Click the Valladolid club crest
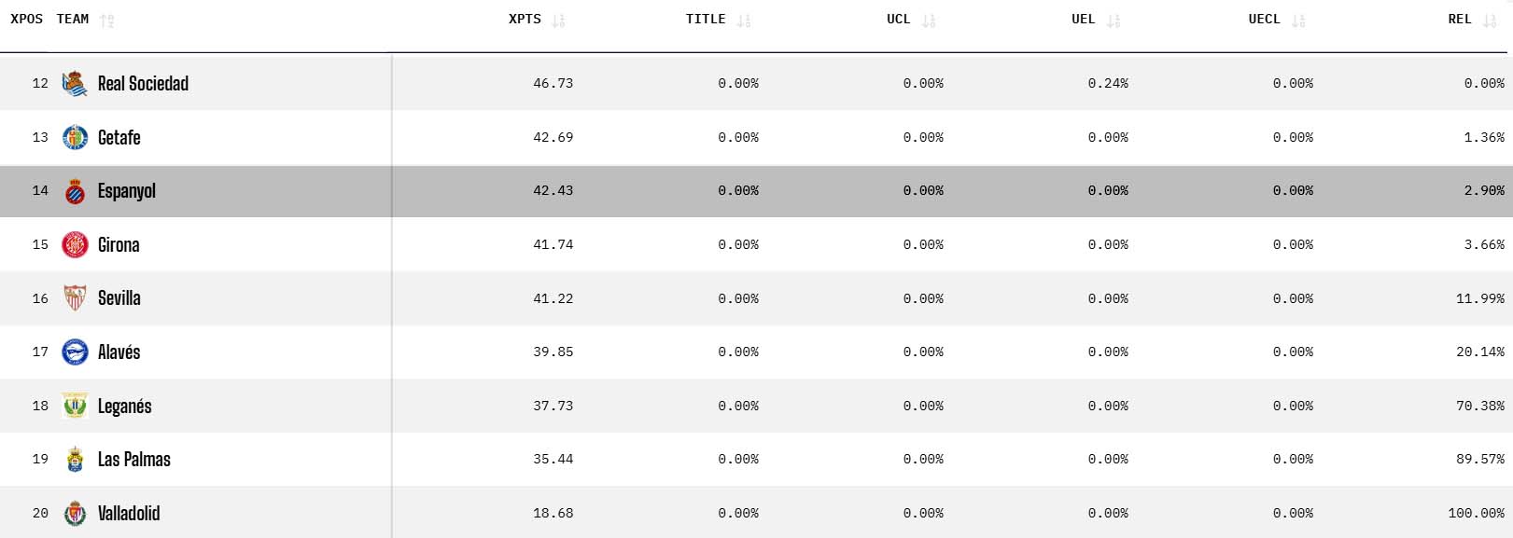1513x538 pixels. [x=75, y=514]
